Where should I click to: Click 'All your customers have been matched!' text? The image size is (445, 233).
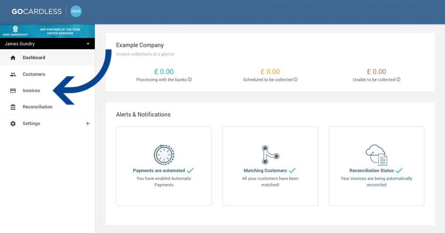click(270, 182)
